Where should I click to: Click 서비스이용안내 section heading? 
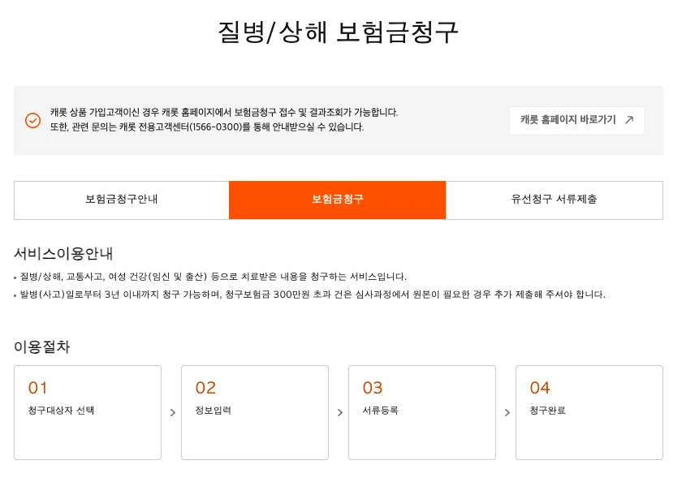(x=63, y=253)
